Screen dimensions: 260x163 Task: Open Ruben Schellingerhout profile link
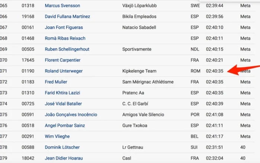coord(67,49)
